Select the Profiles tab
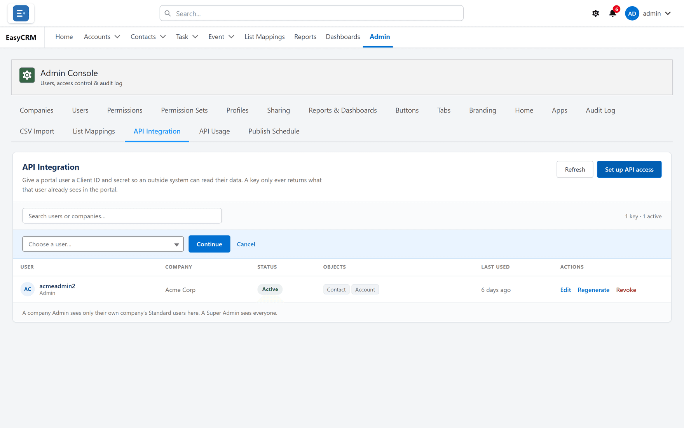The image size is (684, 428). click(x=237, y=111)
